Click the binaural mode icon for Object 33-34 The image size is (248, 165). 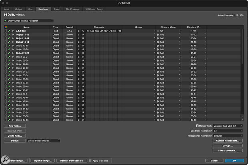click(158, 76)
